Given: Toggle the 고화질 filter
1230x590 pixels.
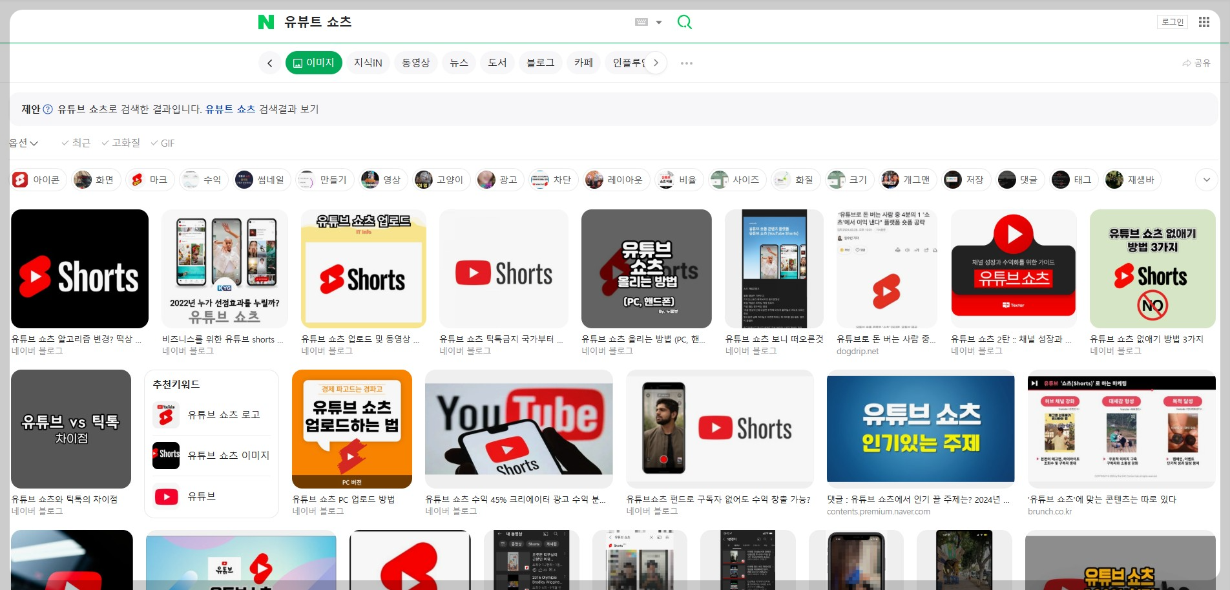Looking at the screenshot, I should (121, 143).
